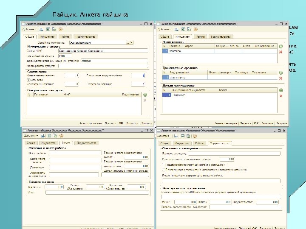The height and width of the screenshot is (229, 306).
Task: Open help icon in the Работа window toolbar
Action: [x=61, y=136]
